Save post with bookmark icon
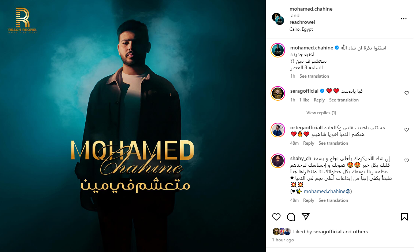Viewport: 414px width, 252px height. (x=404, y=217)
